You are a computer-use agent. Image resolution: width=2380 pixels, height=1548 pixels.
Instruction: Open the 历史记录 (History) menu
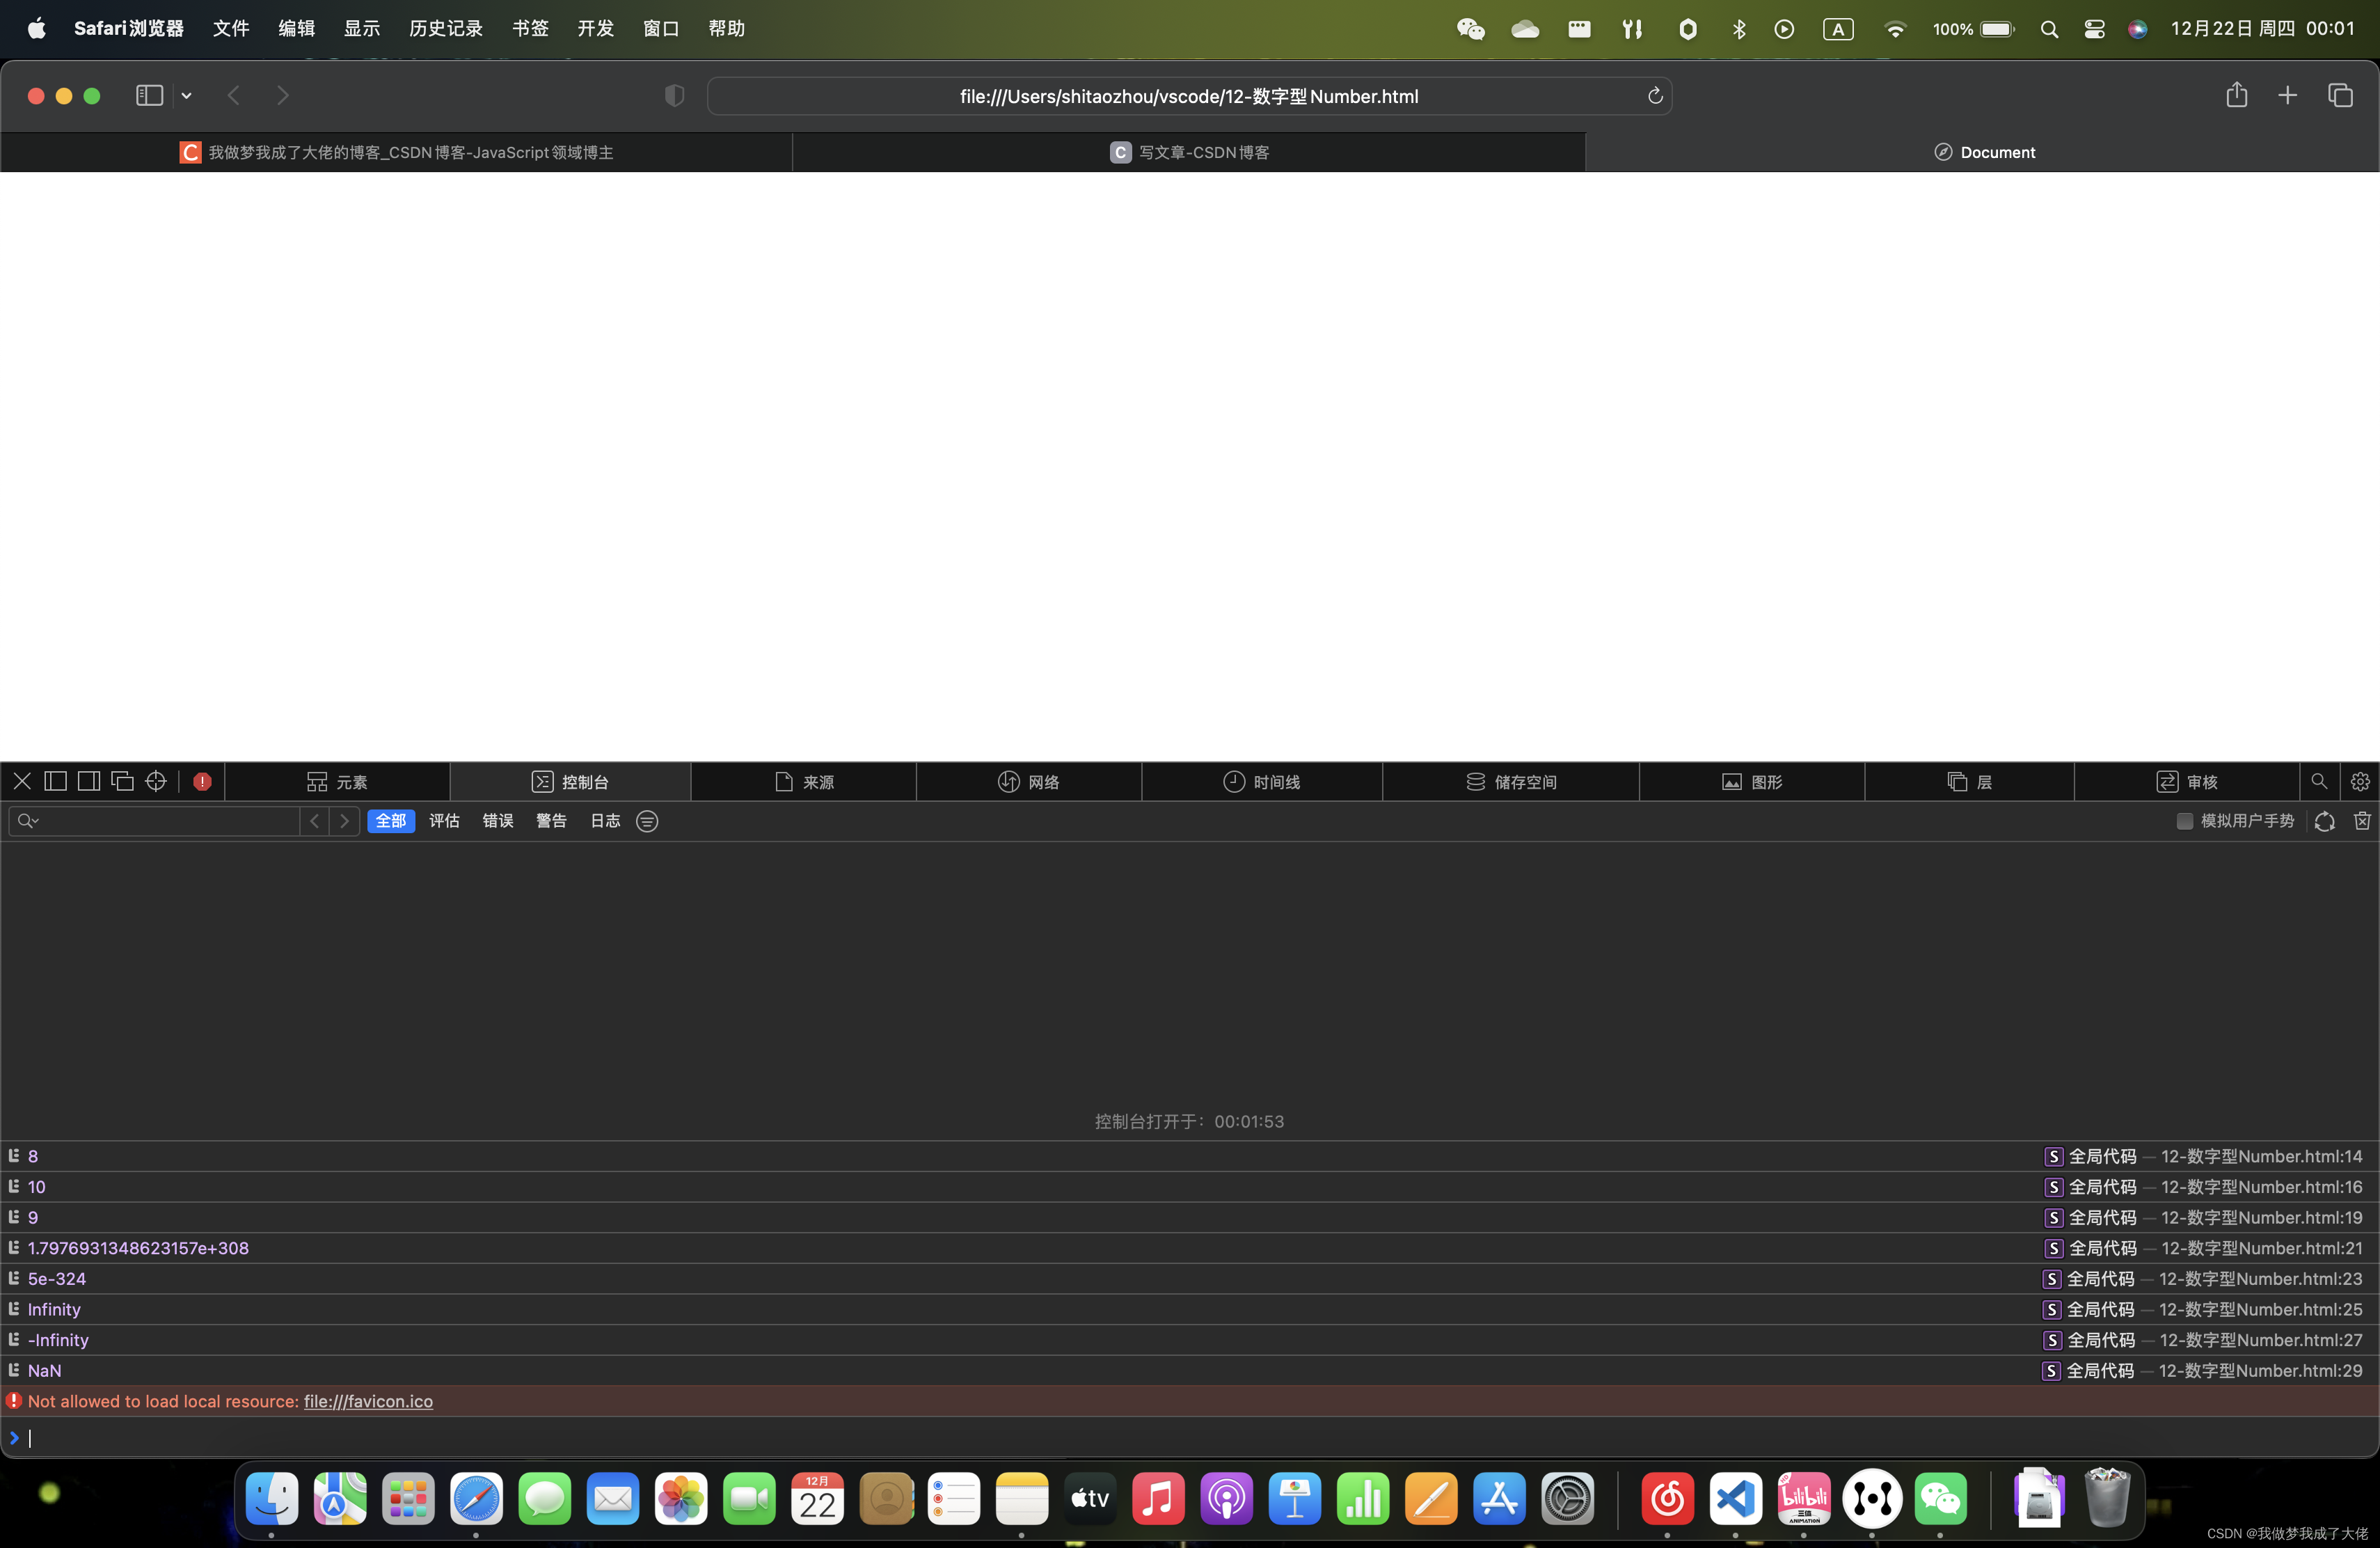click(x=446, y=28)
